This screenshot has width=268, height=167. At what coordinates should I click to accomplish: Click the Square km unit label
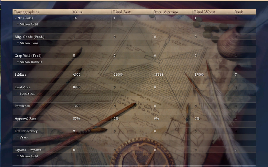[27, 93]
